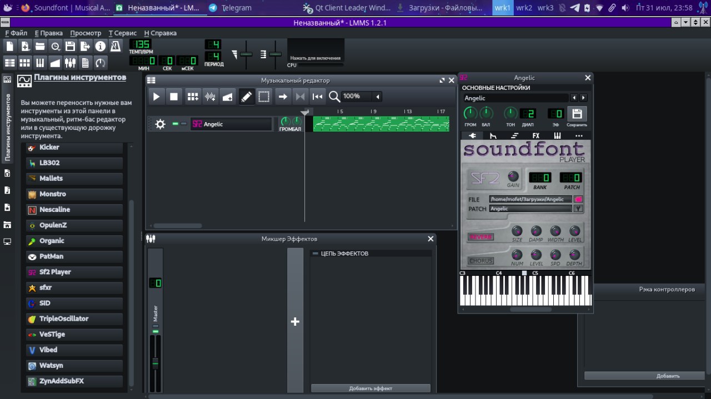Export current project icon

[85, 46]
